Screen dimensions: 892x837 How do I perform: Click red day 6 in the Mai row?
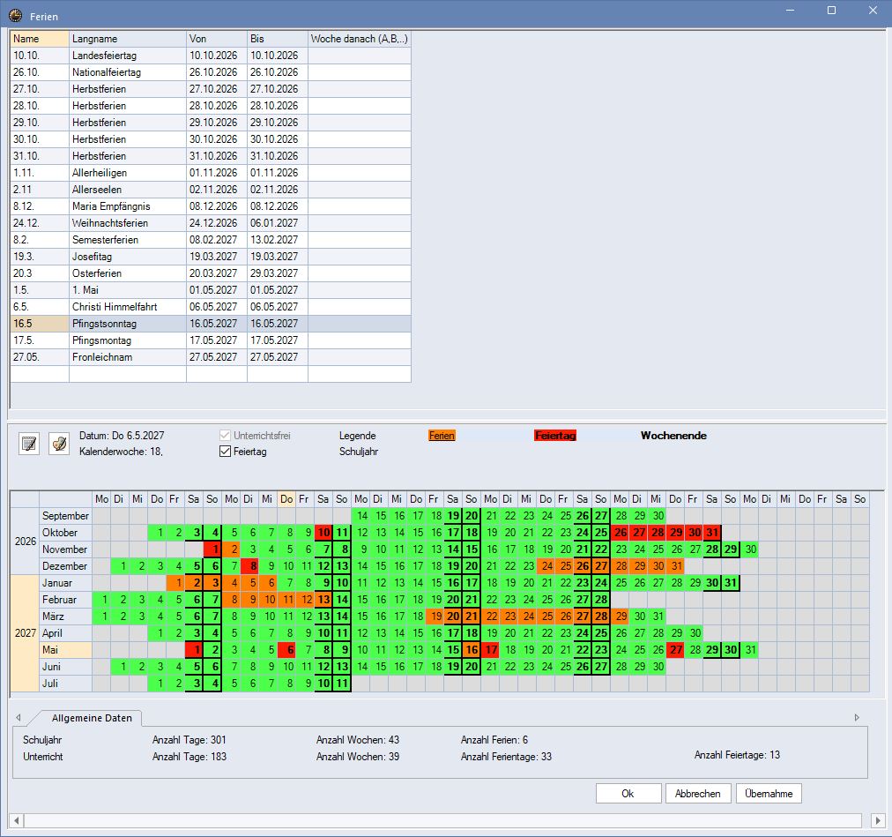click(286, 650)
